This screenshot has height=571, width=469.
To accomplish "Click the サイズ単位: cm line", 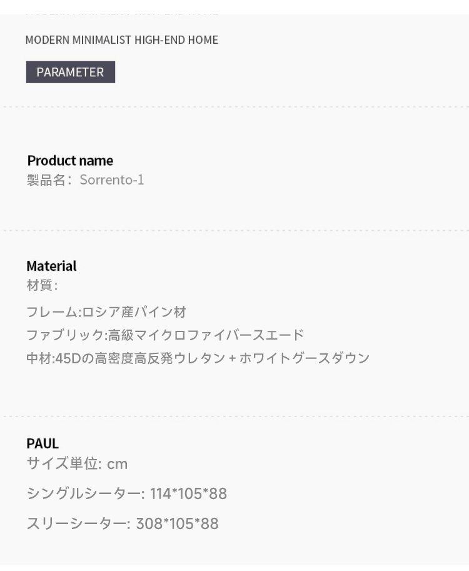I will tap(77, 464).
